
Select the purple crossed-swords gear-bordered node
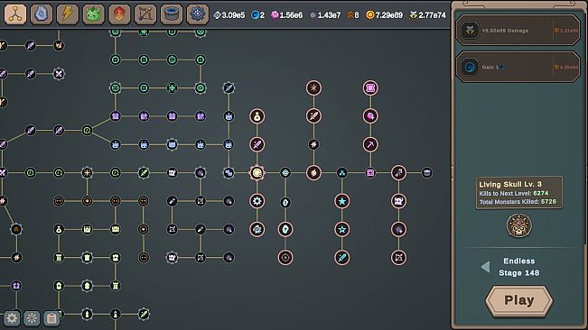pyautogui.click(x=59, y=74)
